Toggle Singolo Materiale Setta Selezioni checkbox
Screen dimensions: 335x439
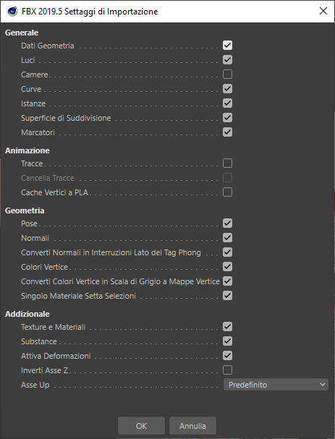pyautogui.click(x=227, y=295)
